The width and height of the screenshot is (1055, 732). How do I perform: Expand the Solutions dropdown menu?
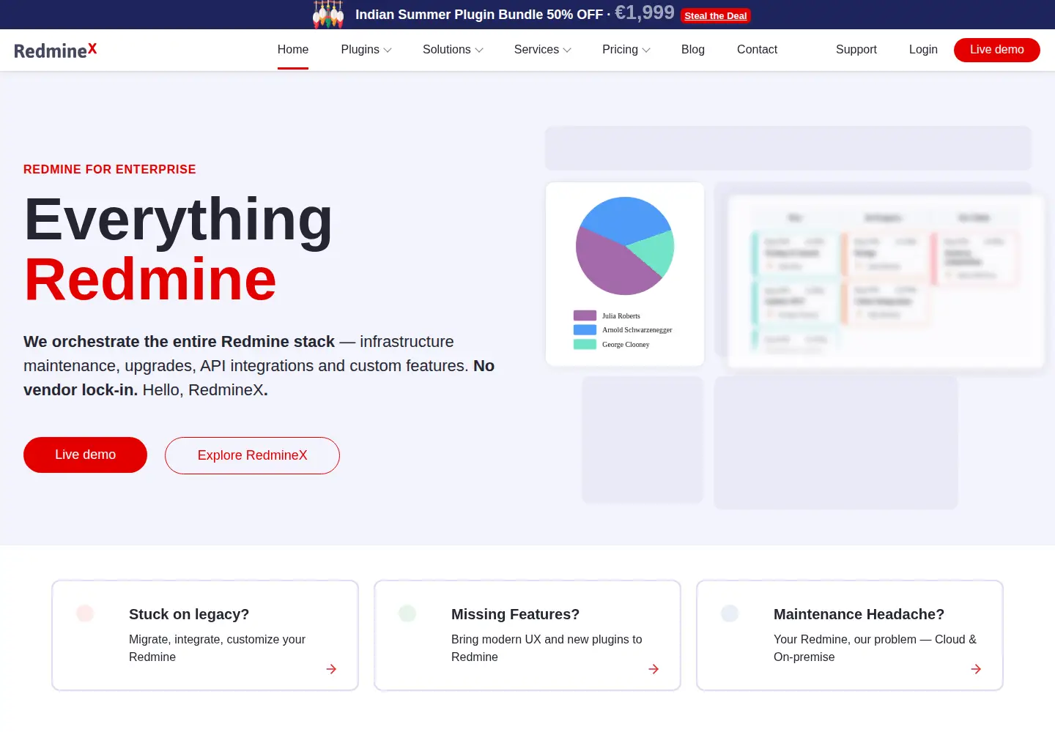453,50
